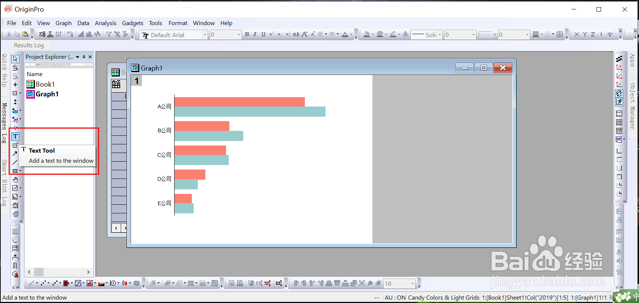Image resolution: width=639 pixels, height=303 pixels.
Task: Click the Increase font size icon
Action: 304,34
